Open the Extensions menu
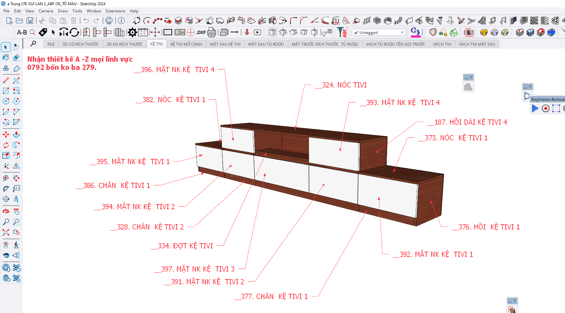This screenshot has width=565, height=313. point(115,11)
